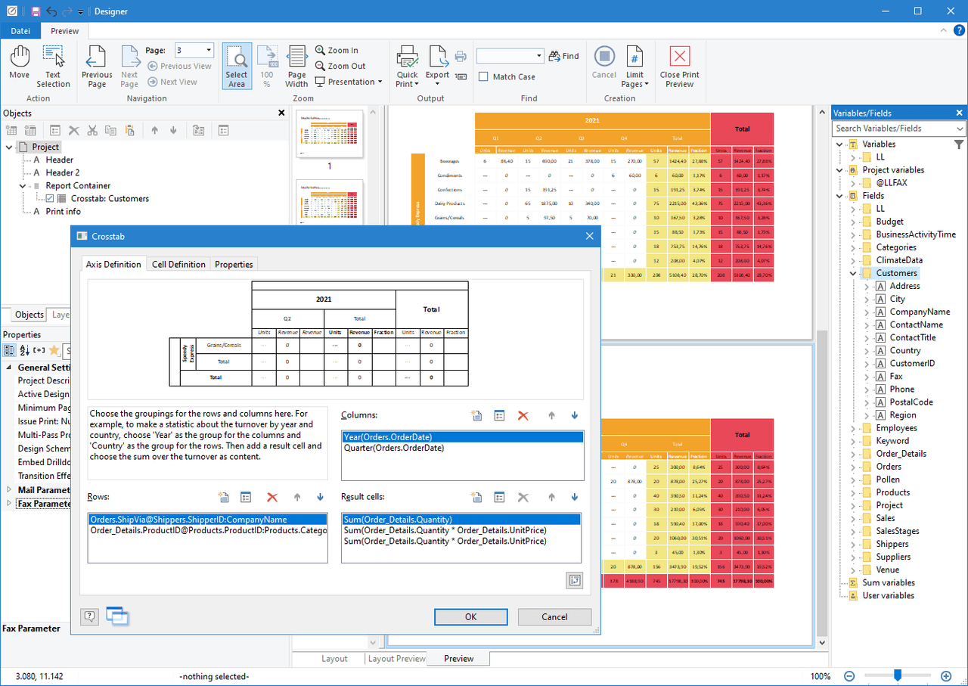Switch to the Layout Preview tab

click(x=396, y=659)
